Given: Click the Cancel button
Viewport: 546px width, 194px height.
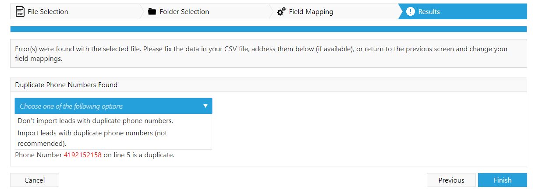Looking at the screenshot, I should [35, 180].
